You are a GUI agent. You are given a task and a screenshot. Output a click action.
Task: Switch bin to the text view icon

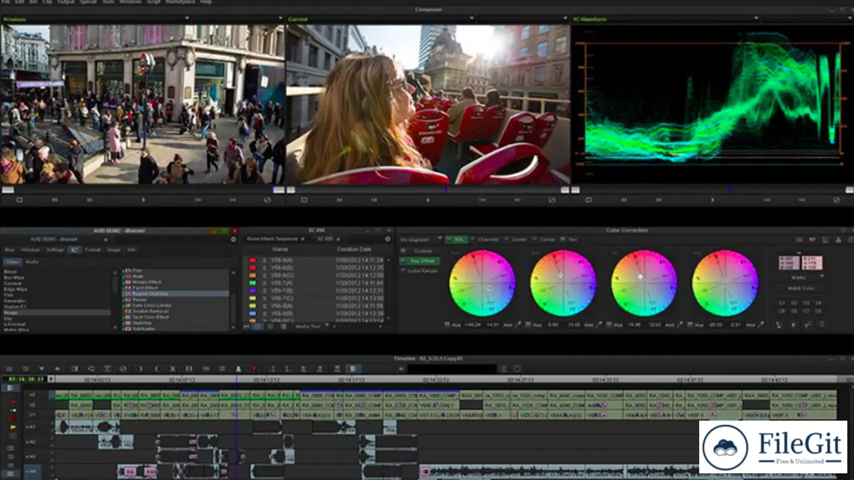[x=258, y=326]
